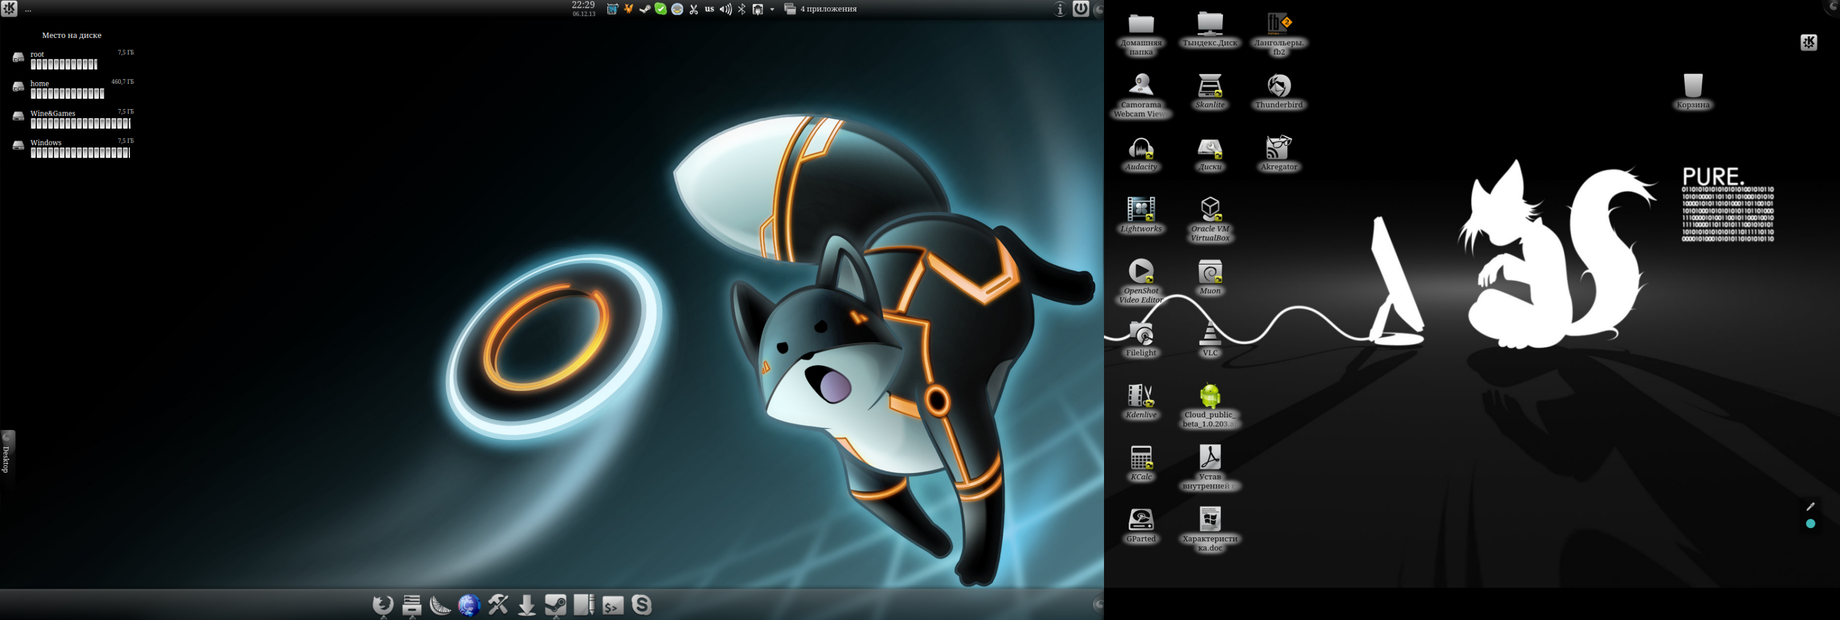Toggle the Bluetooth tray icon
This screenshot has height=620, width=1840.
(x=742, y=9)
